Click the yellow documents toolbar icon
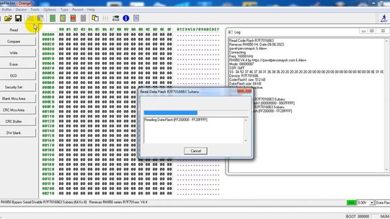Image resolution: width=390 pixels, height=219 pixels. 95,18
